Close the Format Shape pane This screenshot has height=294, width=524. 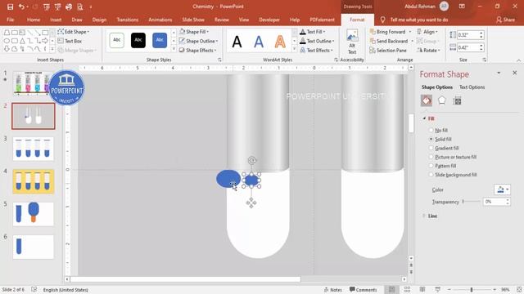point(514,73)
